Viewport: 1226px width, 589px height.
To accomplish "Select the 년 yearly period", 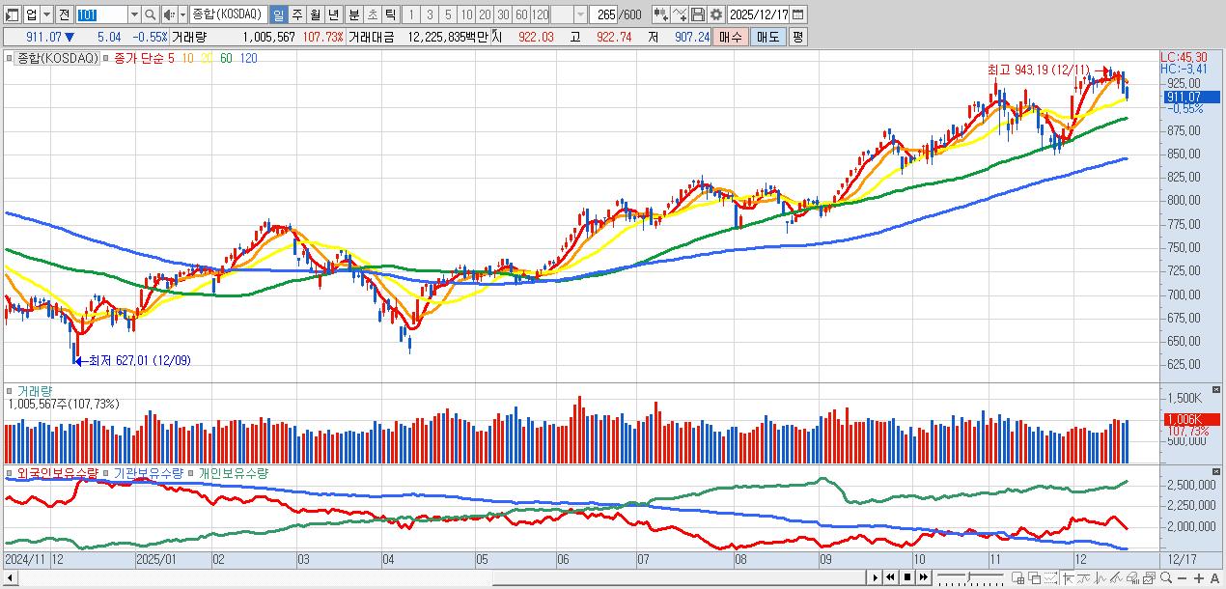I will tap(333, 15).
